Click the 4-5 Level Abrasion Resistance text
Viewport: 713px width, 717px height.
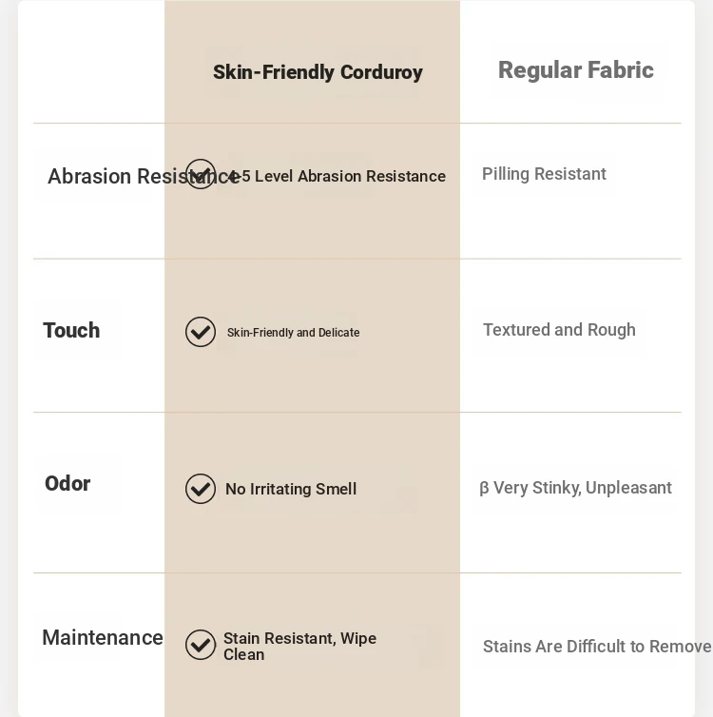(344, 177)
